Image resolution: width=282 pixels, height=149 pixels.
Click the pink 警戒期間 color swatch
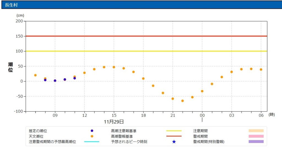point(256,136)
